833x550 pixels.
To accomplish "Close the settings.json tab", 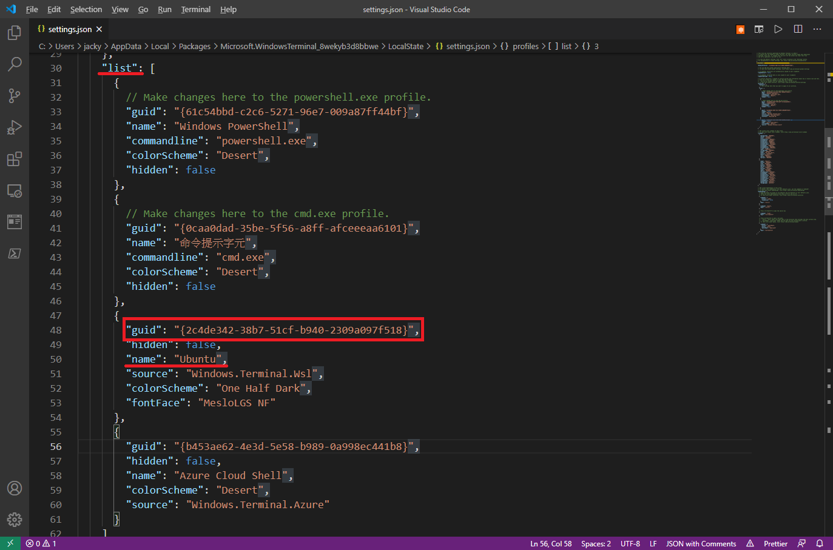I will click(99, 29).
